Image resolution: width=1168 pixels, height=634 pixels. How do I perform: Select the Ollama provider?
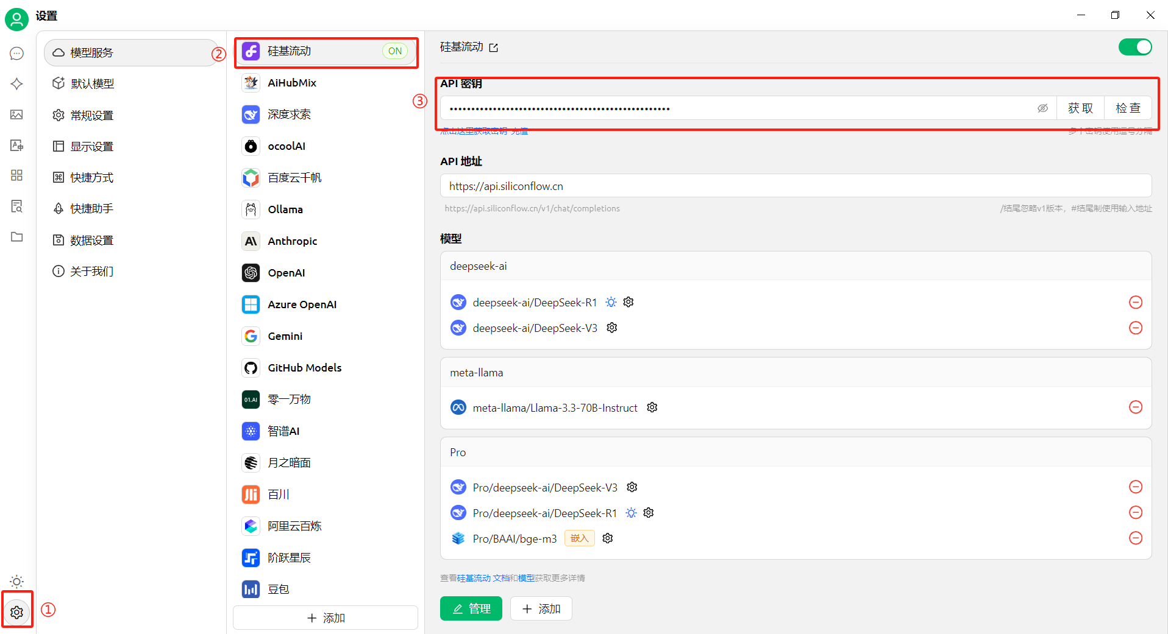point(326,210)
